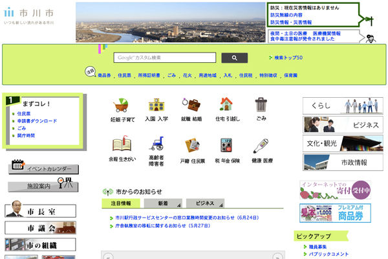The height and width of the screenshot is (259, 388).
Task: Read the 市川駅行政サービスセンター window hours notice
Action: point(187,218)
